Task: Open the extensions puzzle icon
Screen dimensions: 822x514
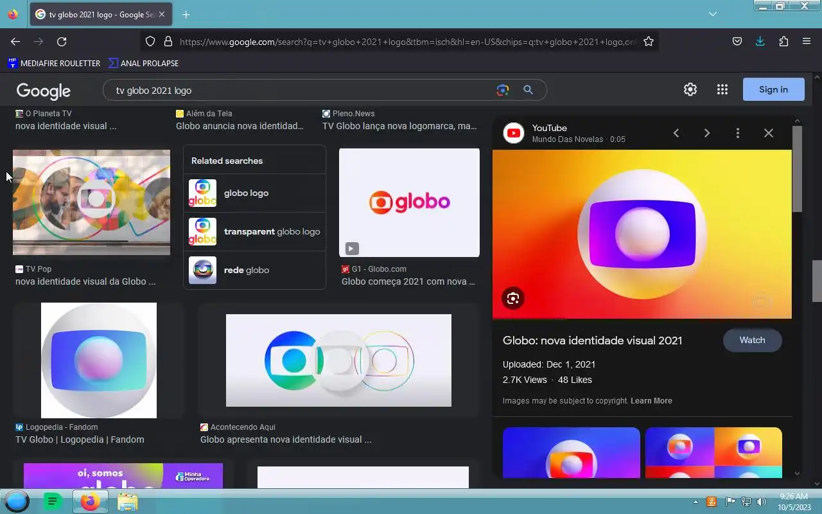Action: tap(783, 41)
